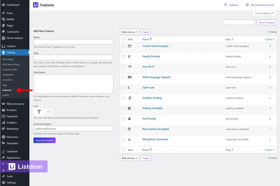Check the checkbox next to Reservations Accepted
280x186 pixels.
tap(123, 129)
